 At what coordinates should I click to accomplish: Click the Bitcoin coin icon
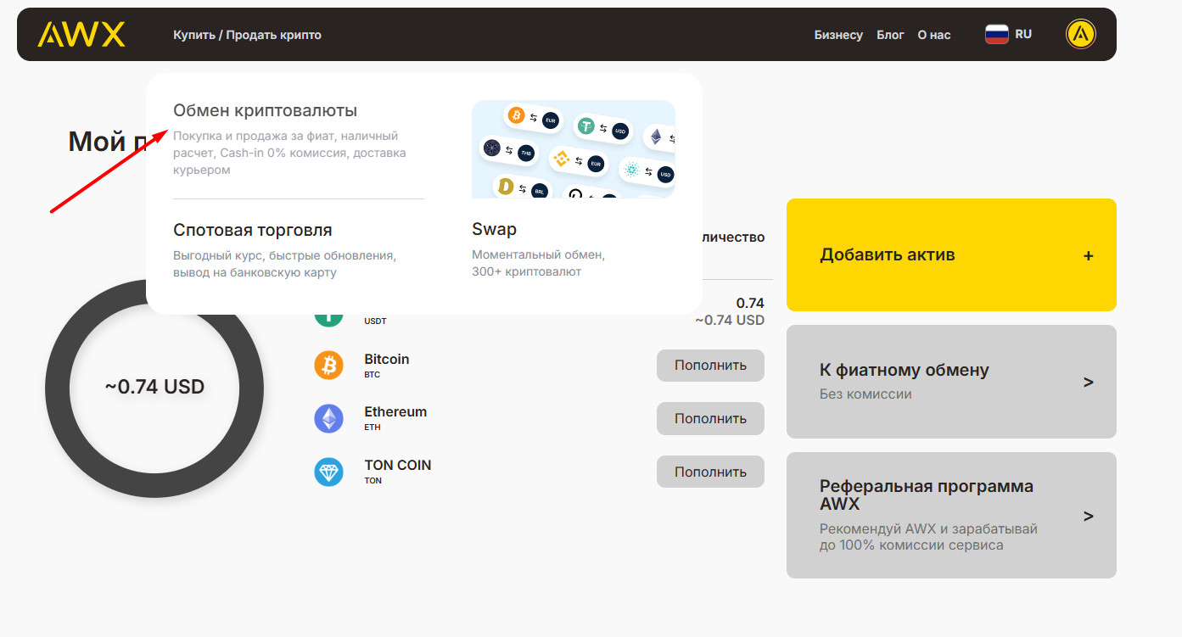coord(328,366)
